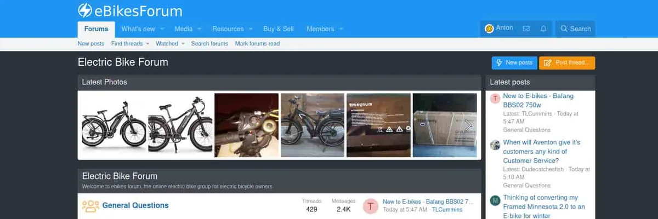Image resolution: width=658 pixels, height=219 pixels.
Task: Go to the Media section
Action: (183, 29)
